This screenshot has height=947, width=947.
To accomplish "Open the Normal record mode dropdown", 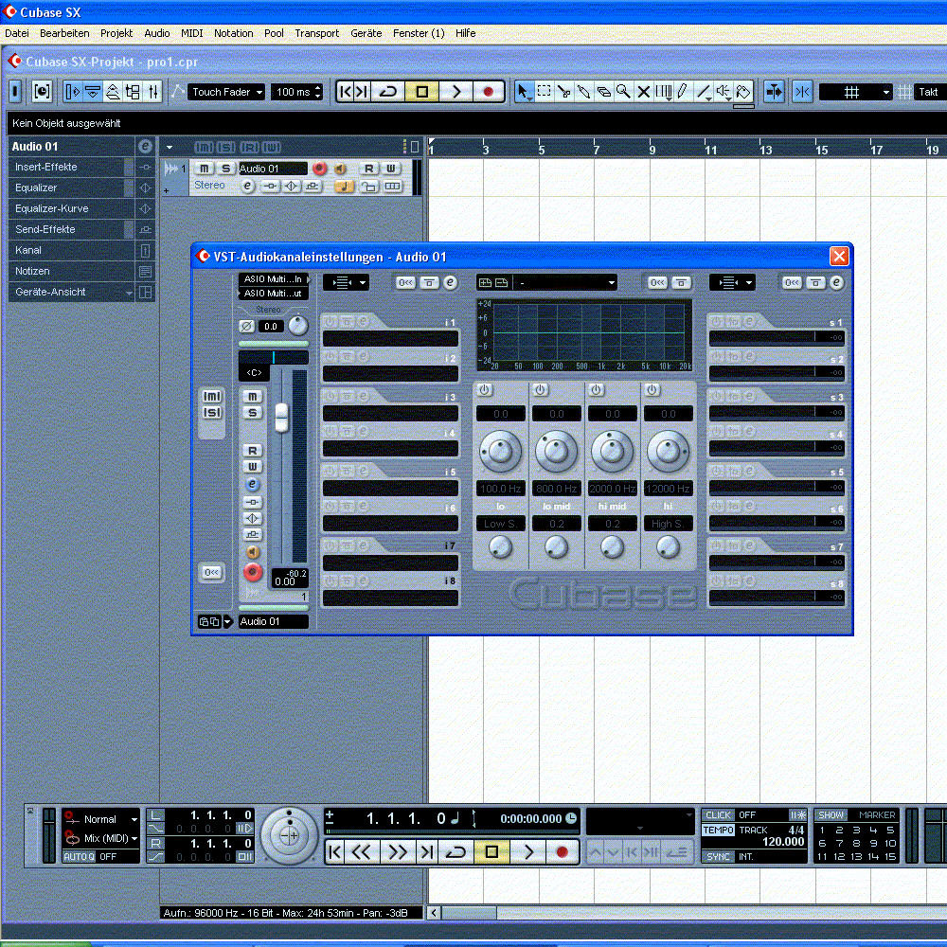I will click(x=109, y=819).
